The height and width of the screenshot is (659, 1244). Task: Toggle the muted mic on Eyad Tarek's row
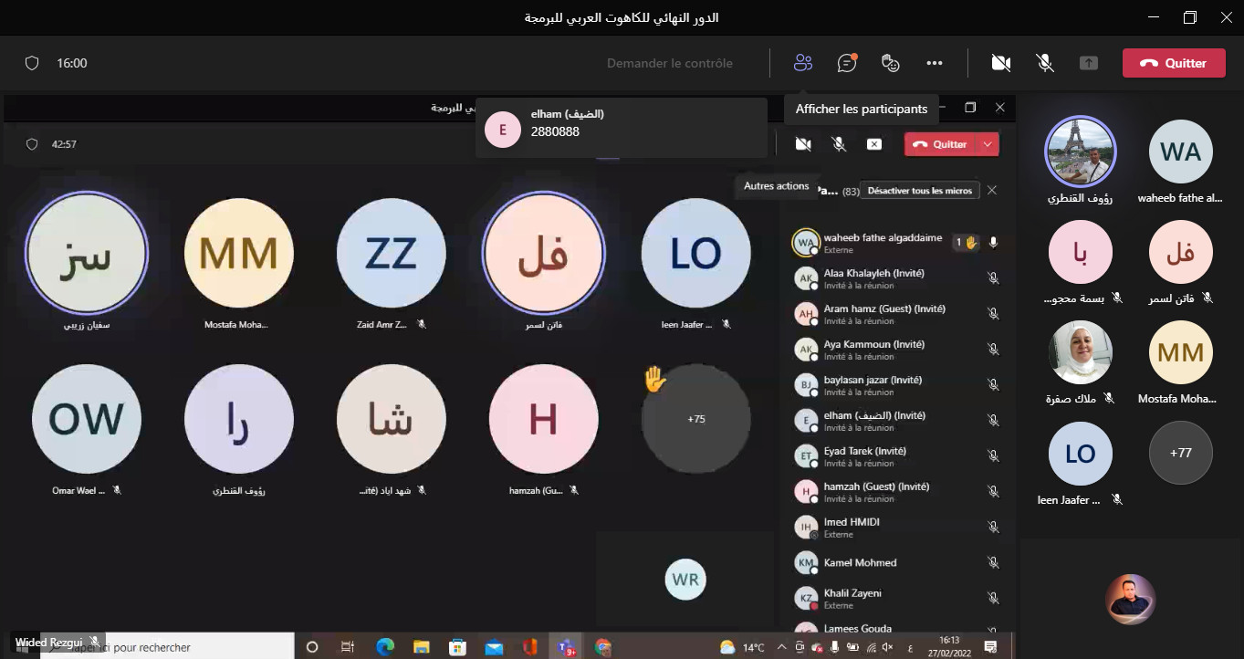point(993,455)
